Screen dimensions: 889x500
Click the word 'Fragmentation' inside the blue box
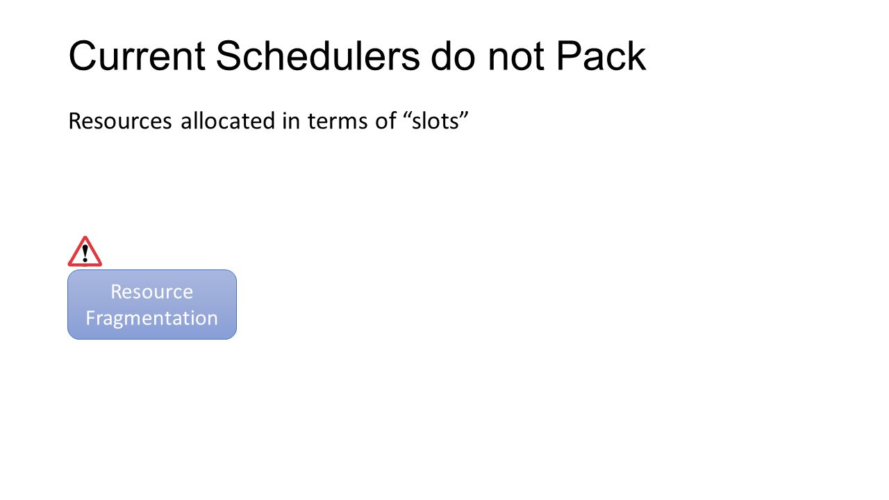point(152,318)
